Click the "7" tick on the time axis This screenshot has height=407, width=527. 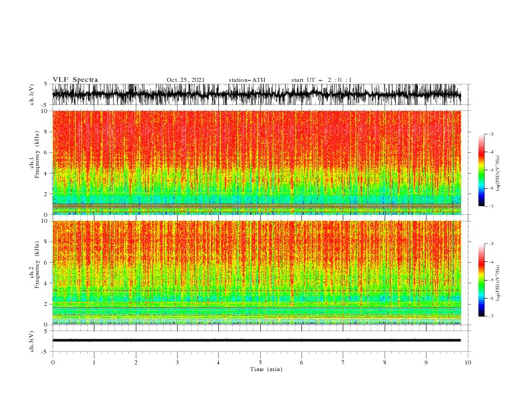(343, 362)
